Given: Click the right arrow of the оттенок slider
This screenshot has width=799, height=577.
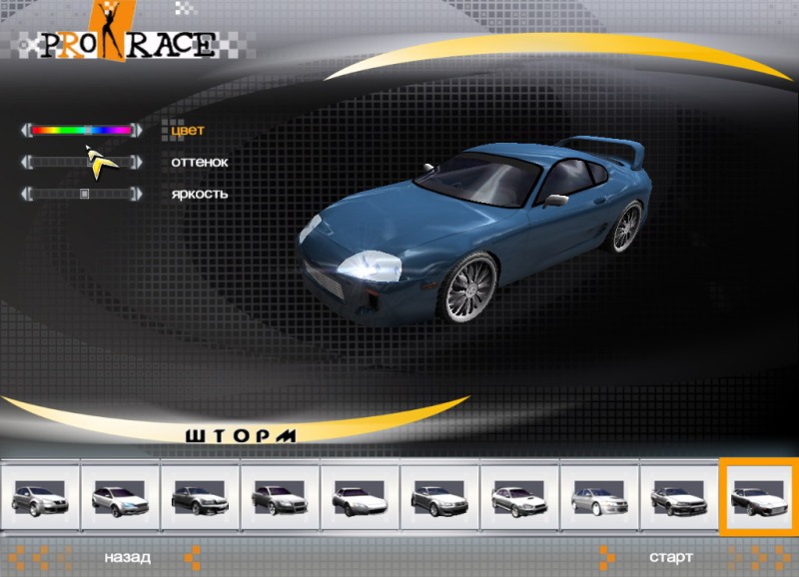Looking at the screenshot, I should coord(137,162).
